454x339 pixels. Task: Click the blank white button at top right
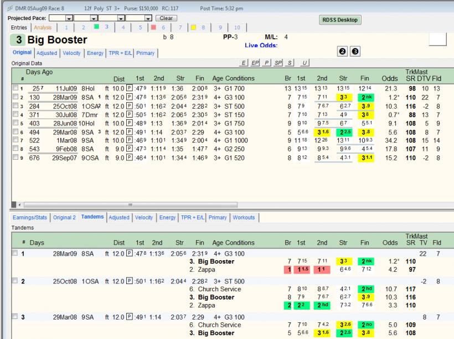pos(437,39)
